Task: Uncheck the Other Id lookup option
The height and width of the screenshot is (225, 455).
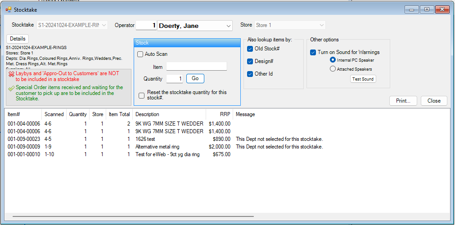Action: [250, 74]
